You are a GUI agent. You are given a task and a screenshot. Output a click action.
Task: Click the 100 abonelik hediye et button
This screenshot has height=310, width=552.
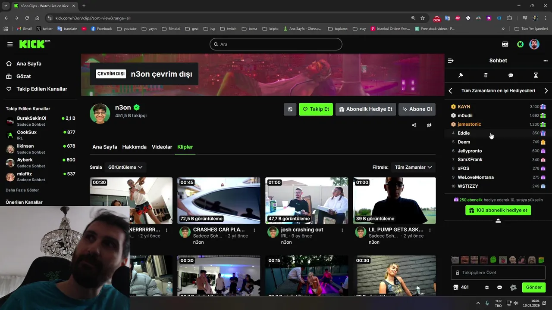(498, 211)
